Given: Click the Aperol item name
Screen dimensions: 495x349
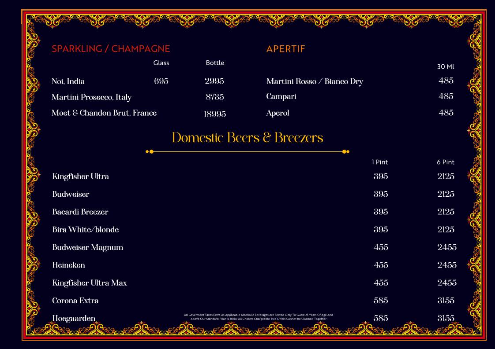Looking at the screenshot, I should click(x=278, y=113).
